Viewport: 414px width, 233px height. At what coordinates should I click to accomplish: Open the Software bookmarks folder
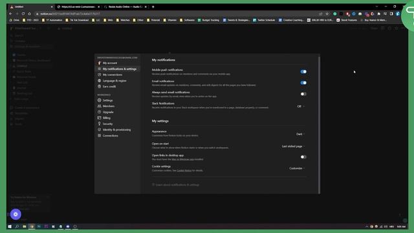tap(187, 20)
